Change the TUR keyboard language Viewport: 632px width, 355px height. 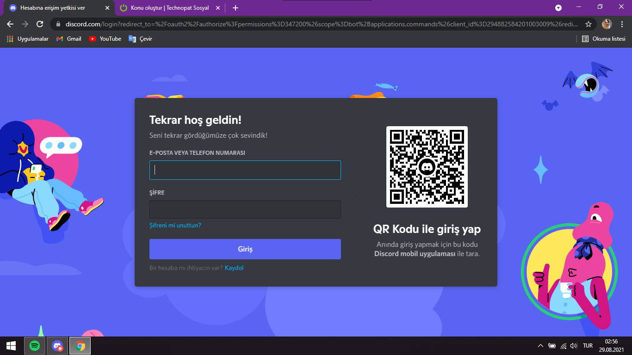click(x=588, y=346)
